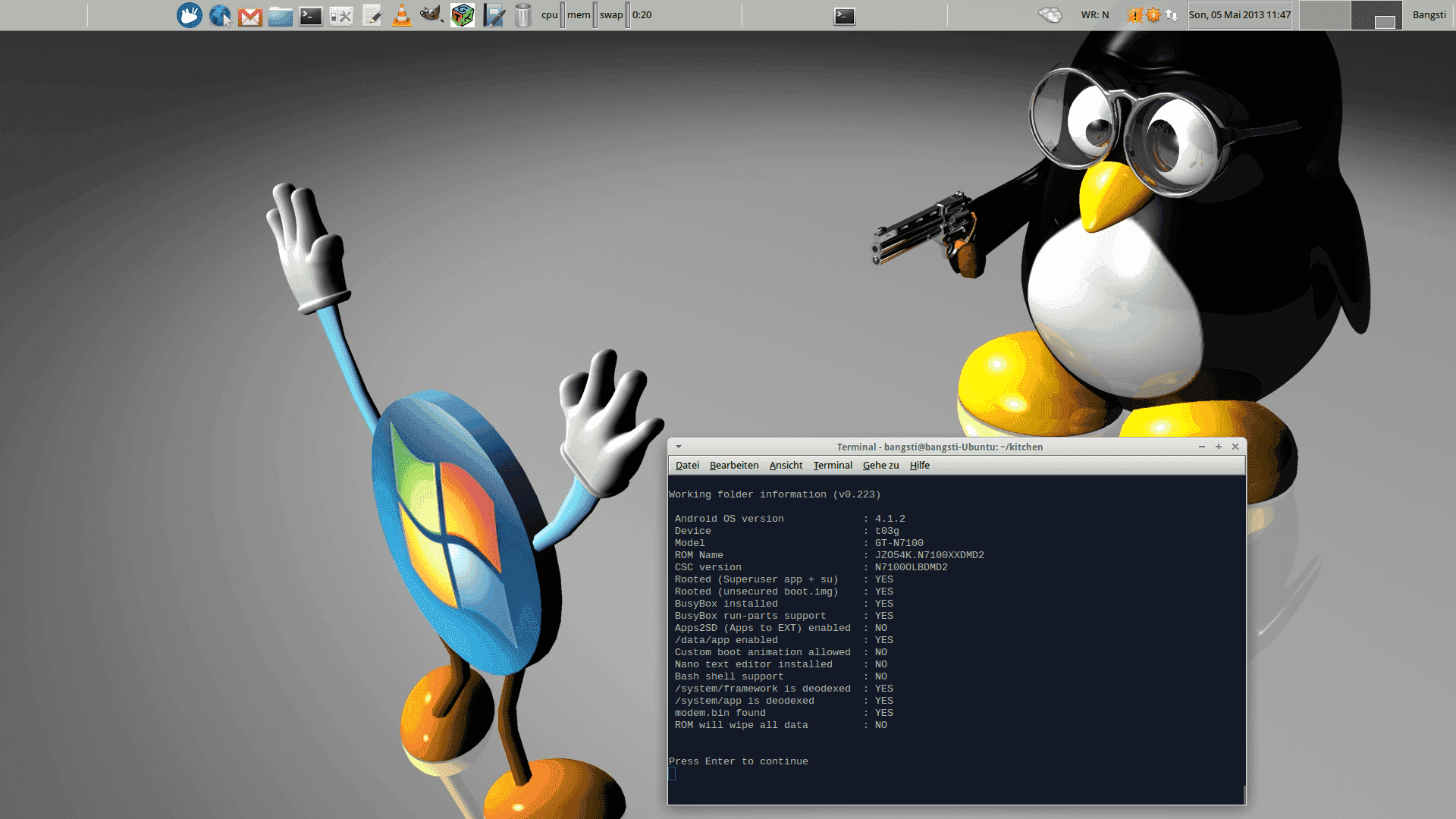Screen dimensions: 1456x819
Task: Open the Datei menu in Terminal
Action: coord(687,465)
